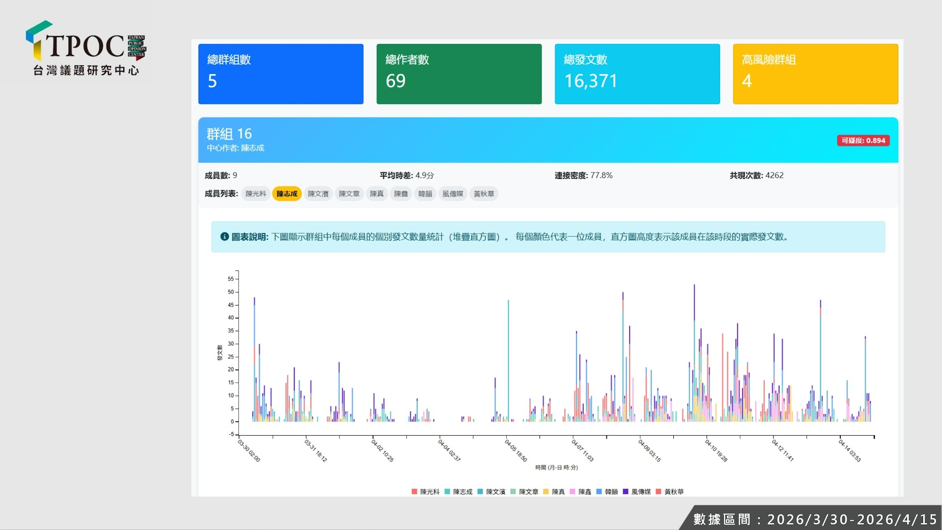Image resolution: width=942 pixels, height=530 pixels.
Task: Select the 陳文章 member chip
Action: [x=349, y=194]
